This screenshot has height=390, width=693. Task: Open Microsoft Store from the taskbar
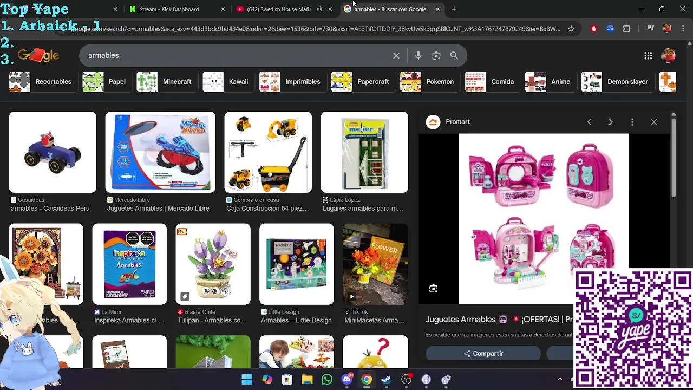click(x=287, y=379)
